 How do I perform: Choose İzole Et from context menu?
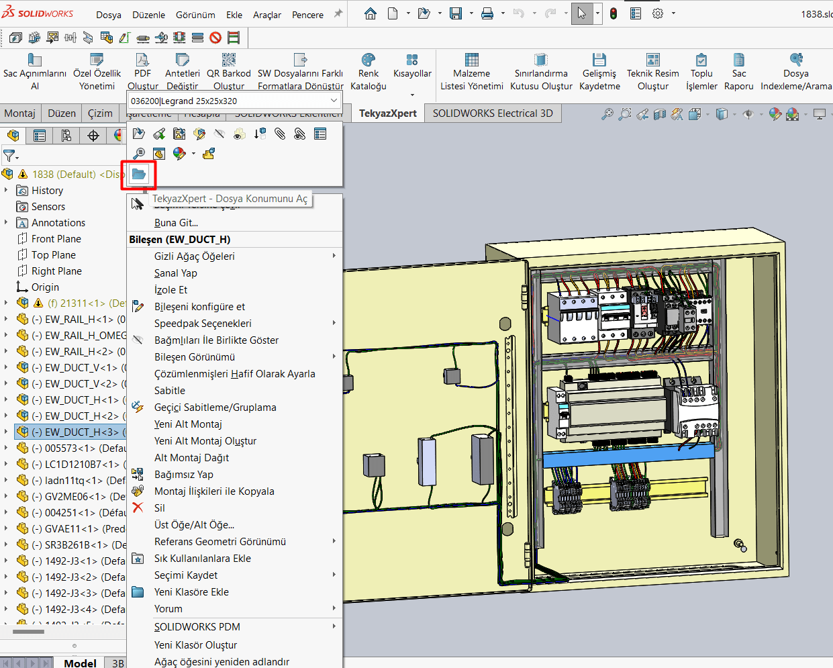[170, 290]
